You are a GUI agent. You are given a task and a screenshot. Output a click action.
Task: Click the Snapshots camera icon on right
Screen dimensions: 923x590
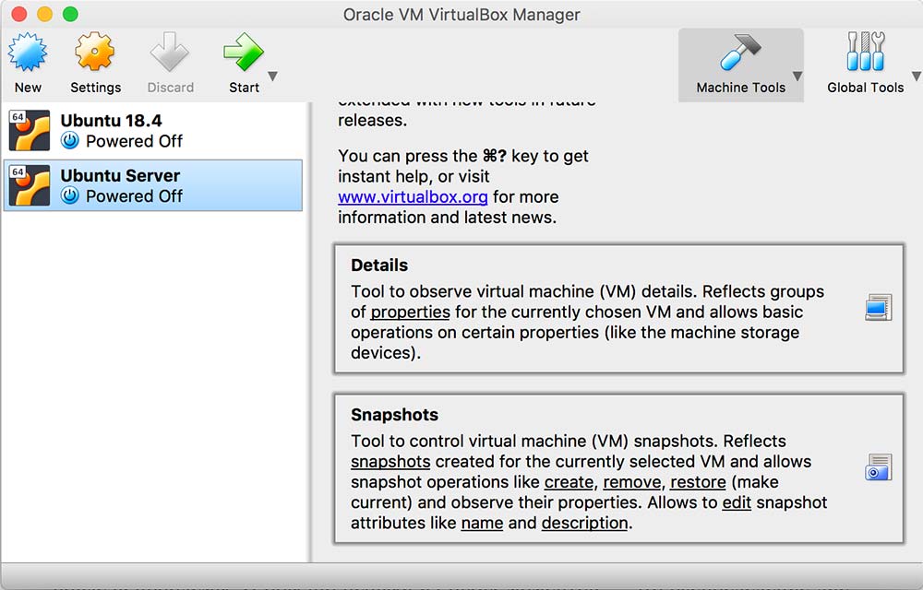[x=878, y=467]
